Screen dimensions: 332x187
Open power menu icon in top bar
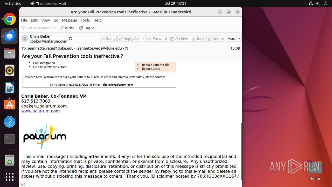point(325,3)
